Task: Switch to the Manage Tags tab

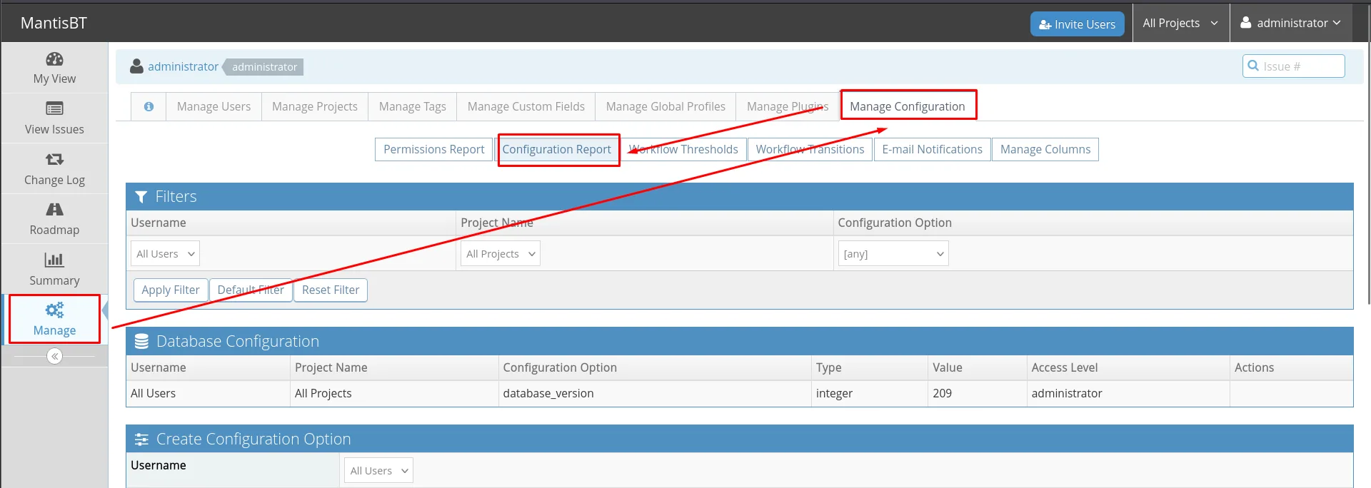Action: [x=413, y=106]
